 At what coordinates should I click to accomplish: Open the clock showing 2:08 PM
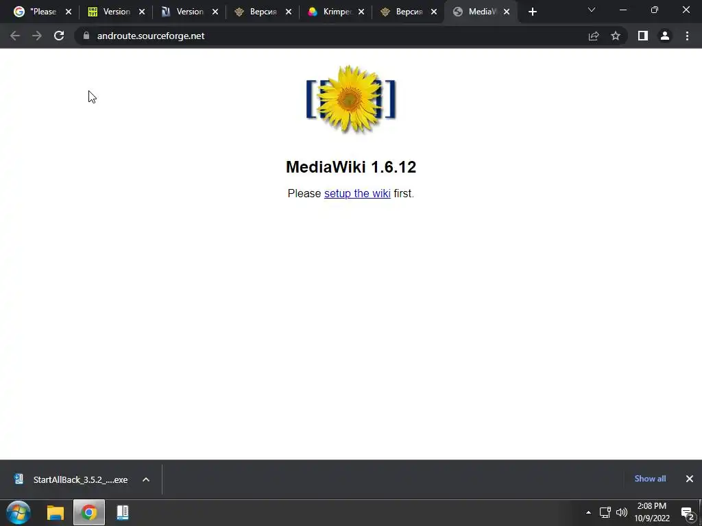coord(652,512)
